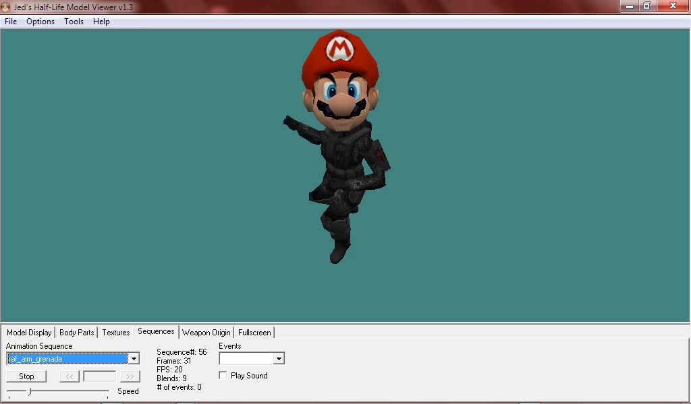Open the Fullscreen tab

(254, 333)
